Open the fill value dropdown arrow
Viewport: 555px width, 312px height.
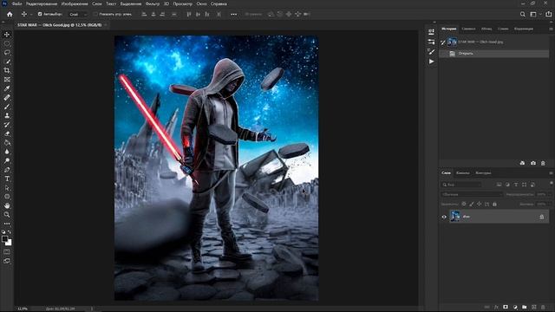click(550, 205)
